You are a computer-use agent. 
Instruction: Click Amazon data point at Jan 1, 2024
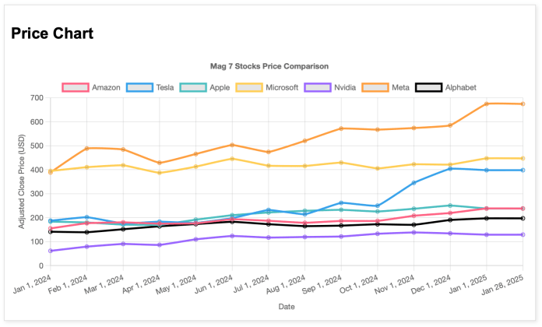coord(51,228)
